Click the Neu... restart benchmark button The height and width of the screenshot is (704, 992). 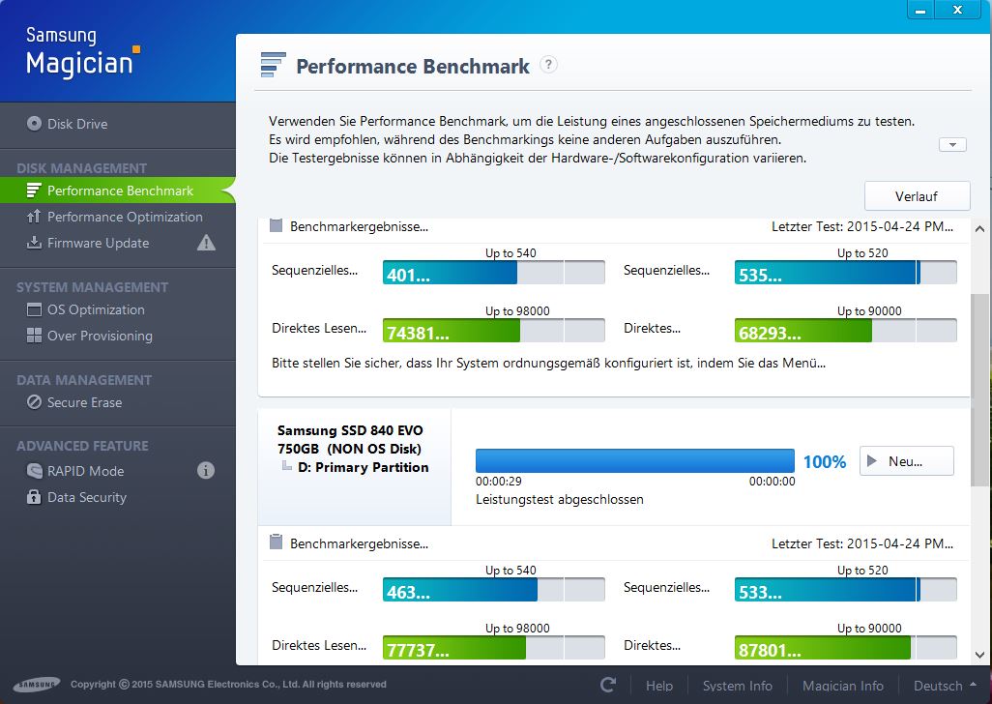coord(906,461)
